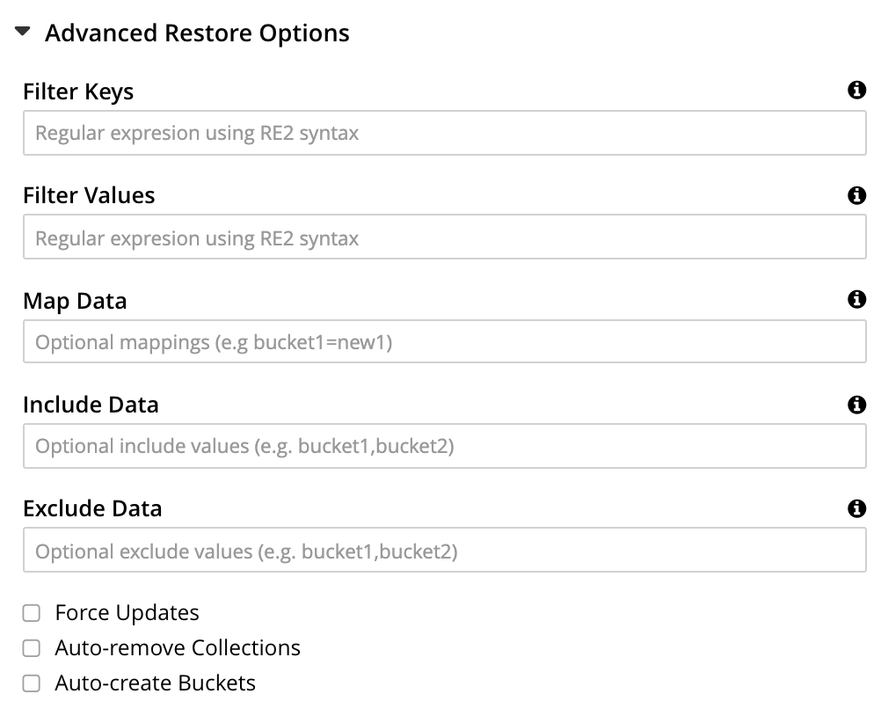Click the Filter Values label
881x723 pixels.
(x=89, y=196)
